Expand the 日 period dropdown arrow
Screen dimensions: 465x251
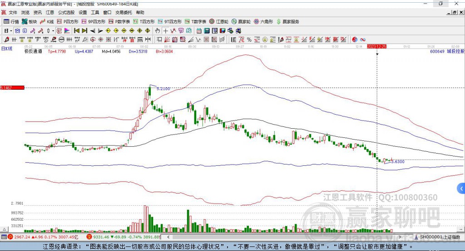point(11,31)
